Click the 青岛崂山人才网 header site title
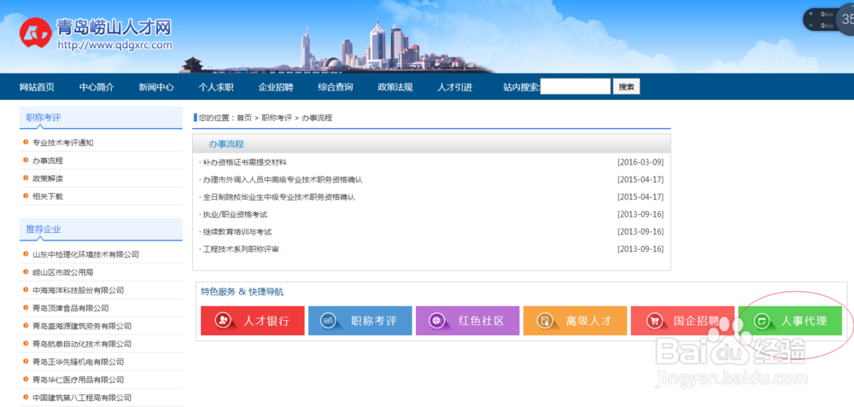 (114, 27)
